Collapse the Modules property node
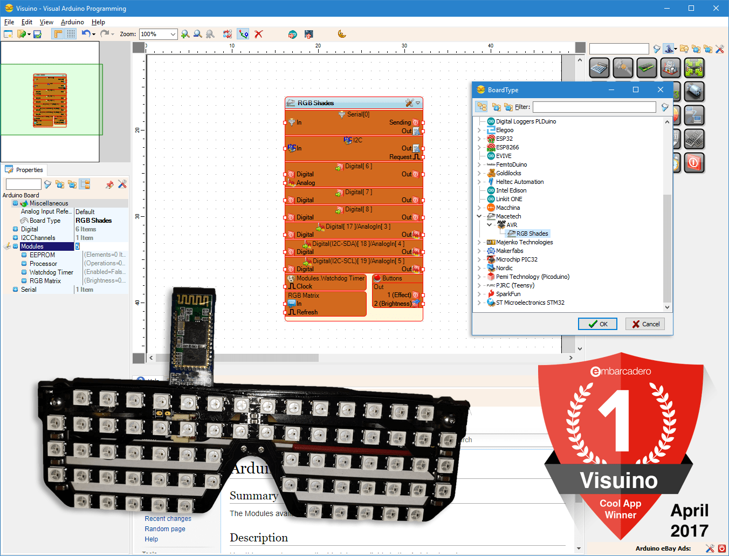This screenshot has height=556, width=729. click(15, 246)
